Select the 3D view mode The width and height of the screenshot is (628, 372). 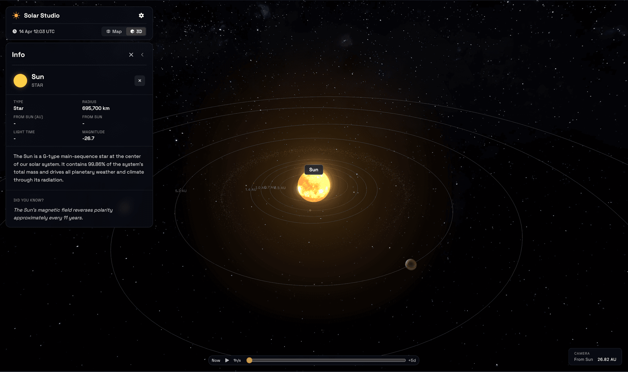tap(136, 31)
